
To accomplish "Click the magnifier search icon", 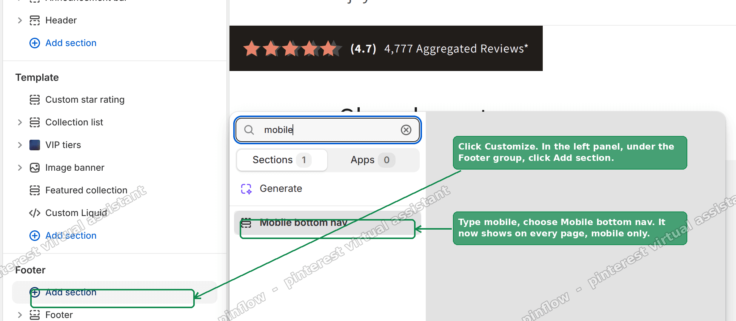I will click(x=249, y=130).
